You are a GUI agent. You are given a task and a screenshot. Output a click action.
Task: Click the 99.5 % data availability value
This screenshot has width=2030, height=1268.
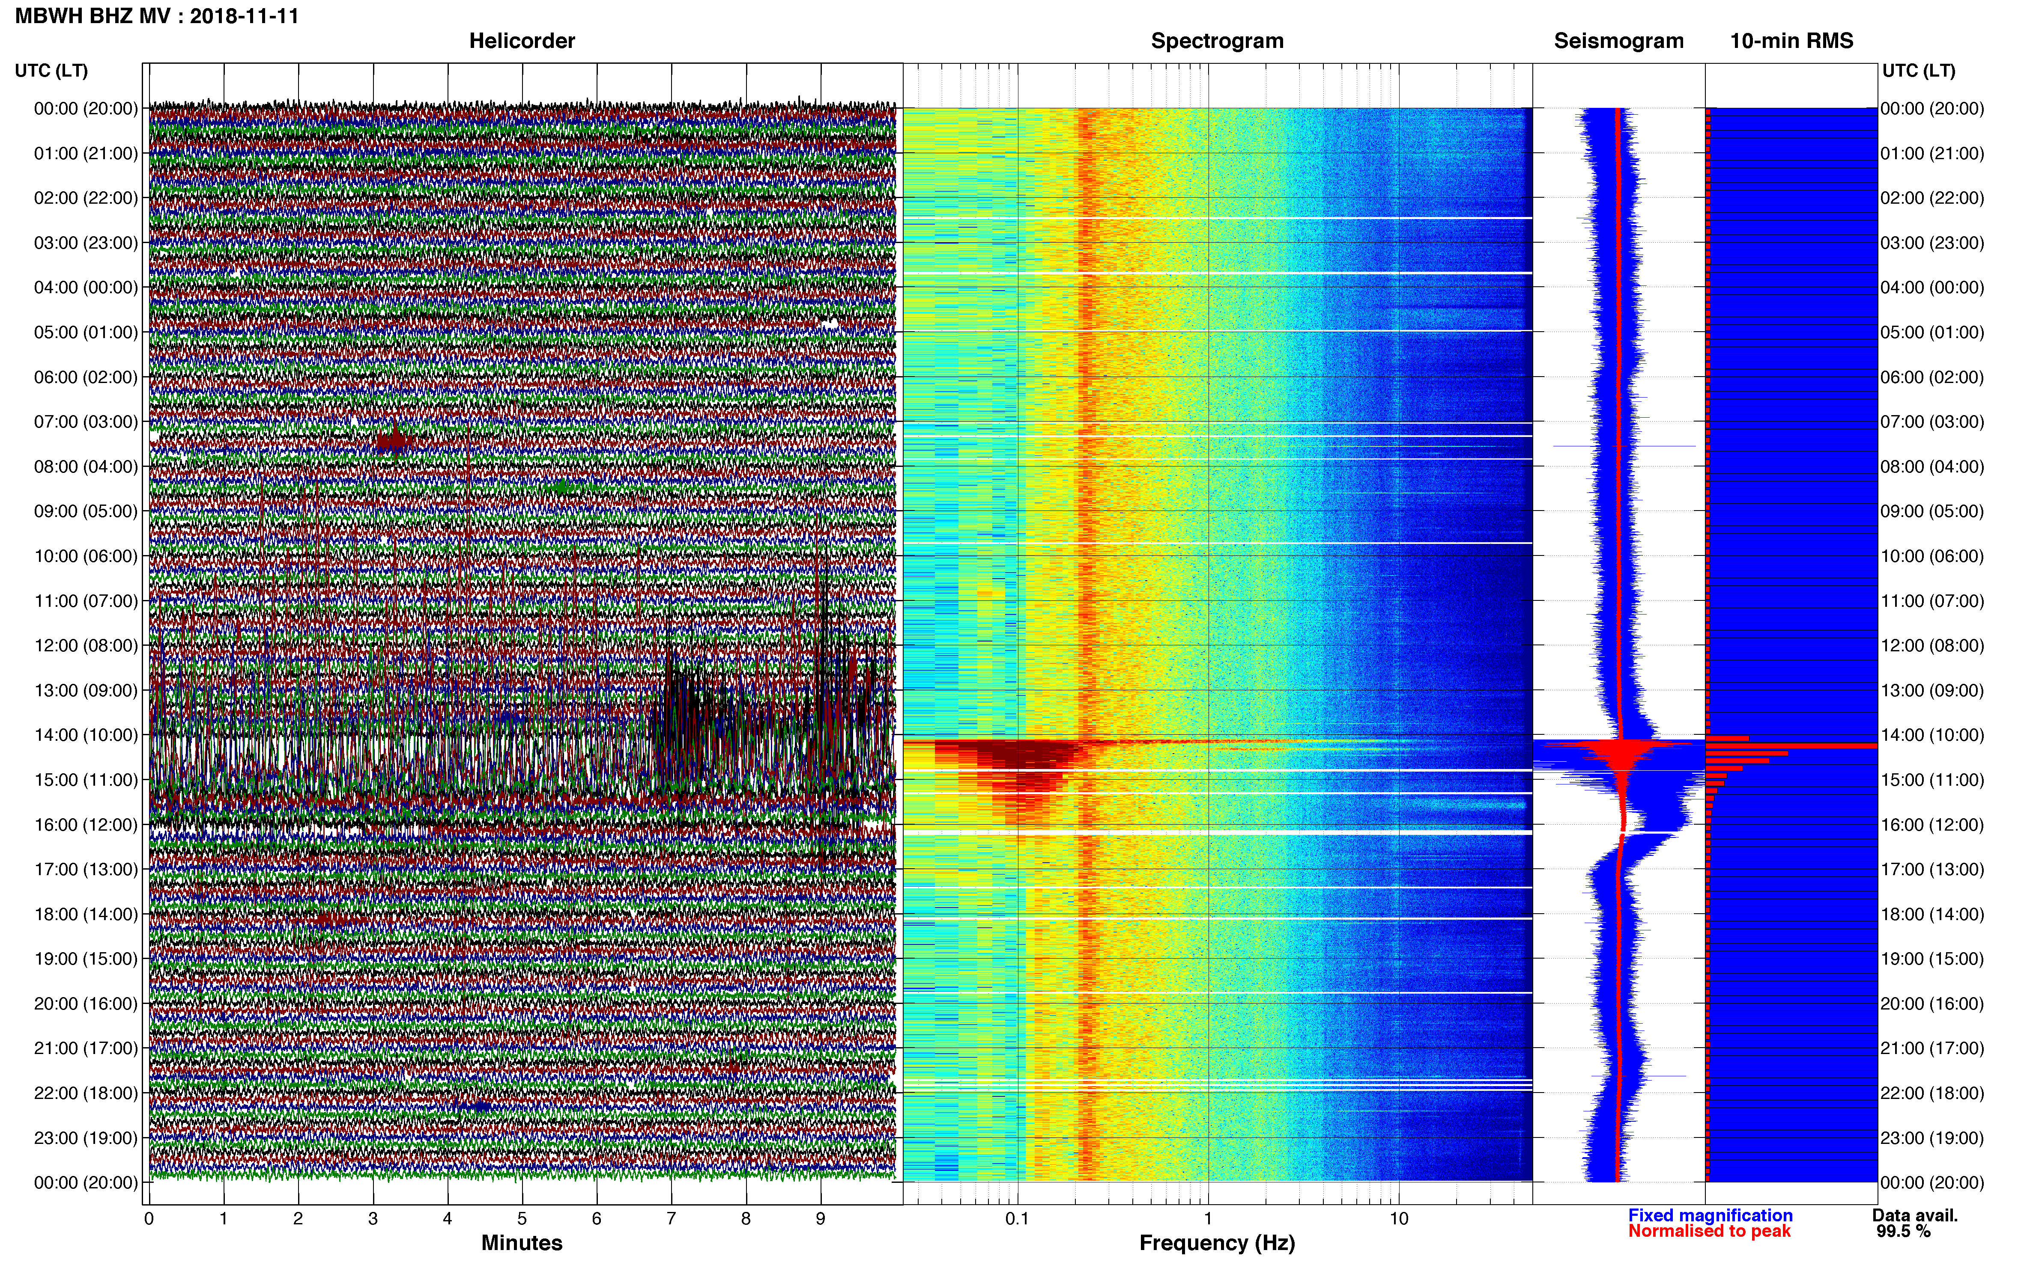(1904, 1231)
